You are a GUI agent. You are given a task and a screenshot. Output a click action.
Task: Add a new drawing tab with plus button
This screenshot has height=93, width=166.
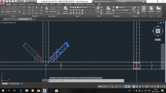click(35, 19)
